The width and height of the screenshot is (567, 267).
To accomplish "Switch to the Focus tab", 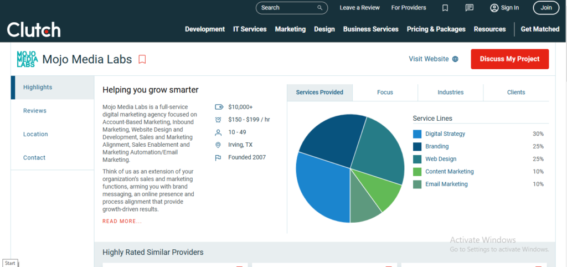I will [385, 93].
